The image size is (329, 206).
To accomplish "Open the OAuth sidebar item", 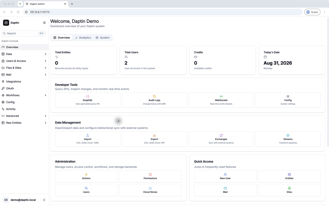I will 24,88.
